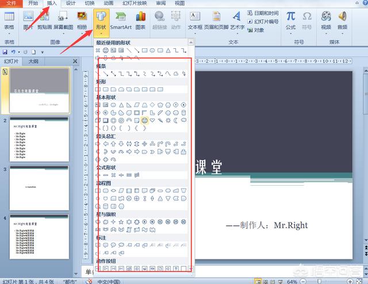Expand the 艺术字 WordArt gallery

pos(237,33)
